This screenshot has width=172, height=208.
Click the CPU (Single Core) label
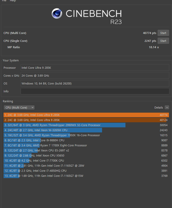tap(16, 41)
